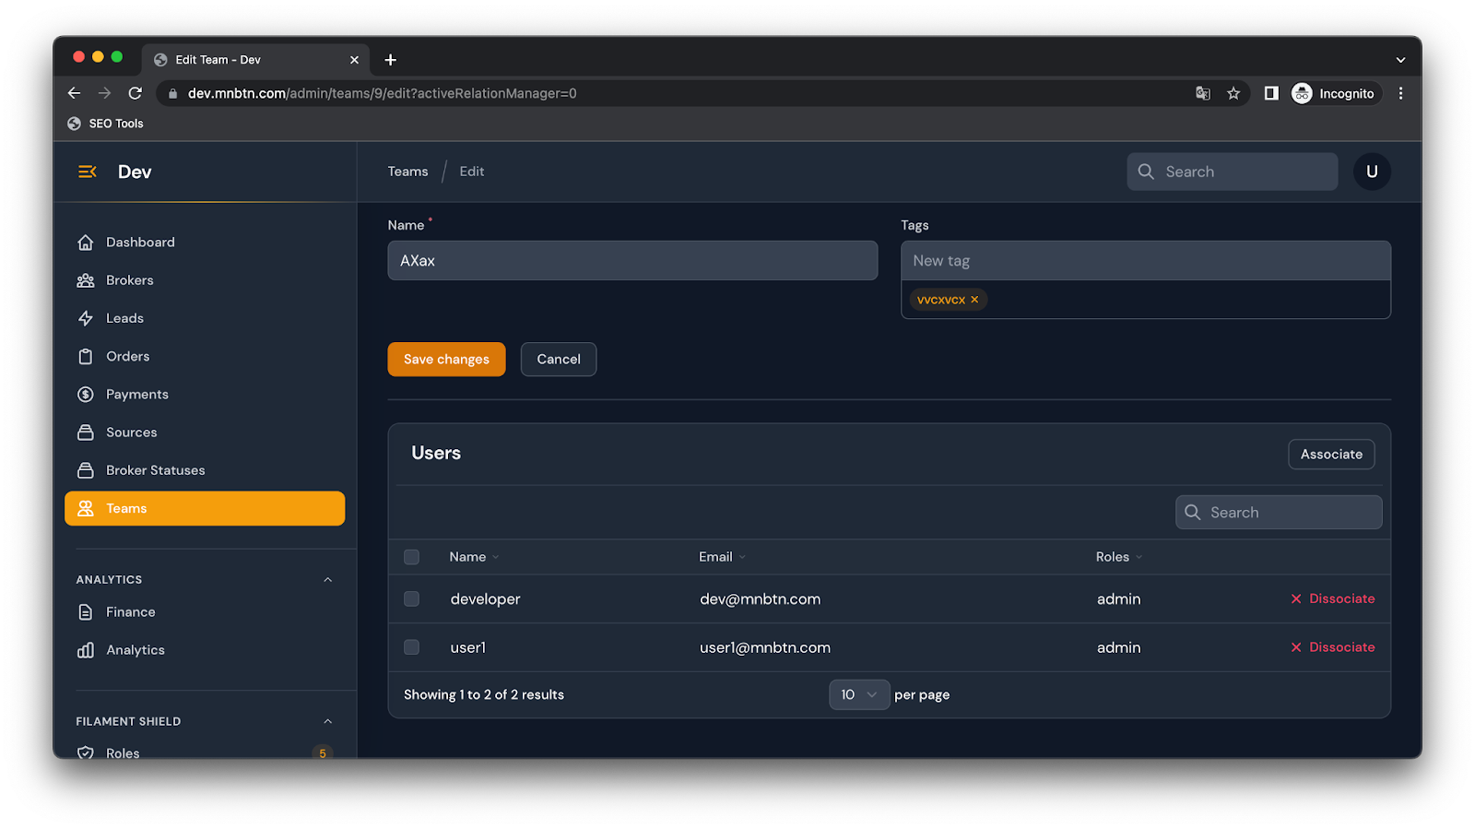The image size is (1475, 829).
Task: Click the magnifier icon in top search
Action: pyautogui.click(x=1146, y=172)
